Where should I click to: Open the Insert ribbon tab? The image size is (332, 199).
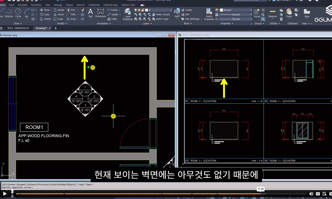click(11, 5)
